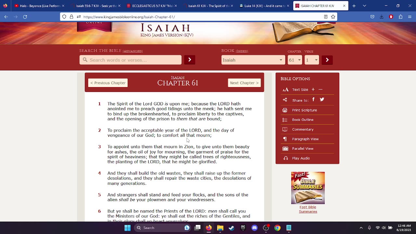Go back to previous page
Screen dimensions: 416x234
(6, 17)
